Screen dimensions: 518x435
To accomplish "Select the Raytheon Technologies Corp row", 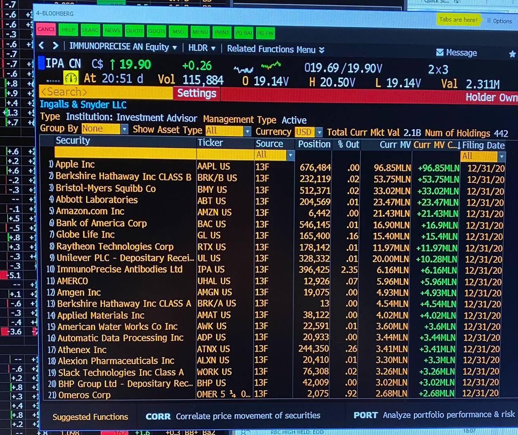I will point(276,247).
